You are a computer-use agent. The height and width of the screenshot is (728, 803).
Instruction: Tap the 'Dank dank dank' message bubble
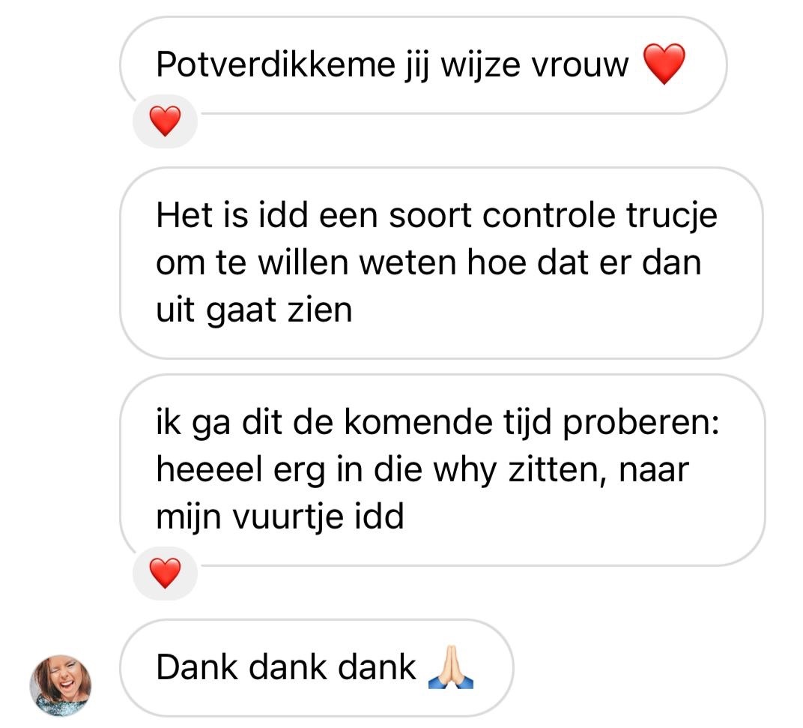pyautogui.click(x=317, y=667)
